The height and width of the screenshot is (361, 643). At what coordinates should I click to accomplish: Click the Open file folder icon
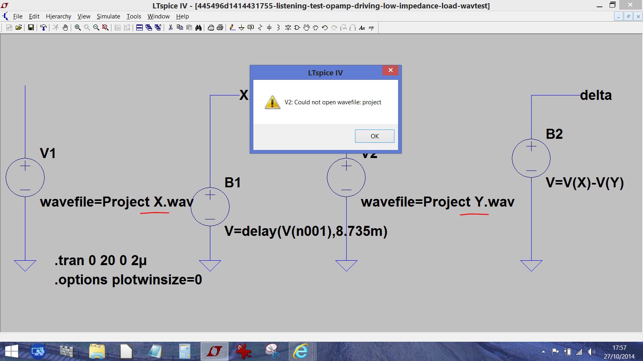(18, 27)
